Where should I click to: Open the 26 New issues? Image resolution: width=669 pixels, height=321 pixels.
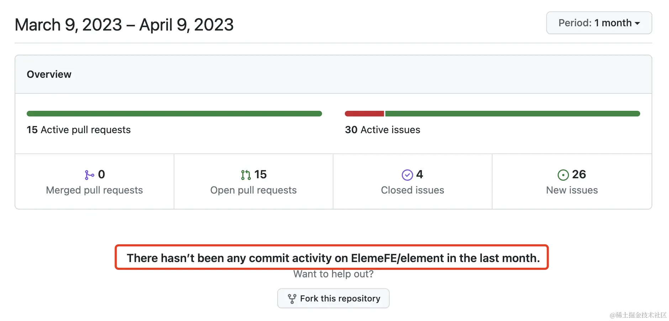(572, 190)
